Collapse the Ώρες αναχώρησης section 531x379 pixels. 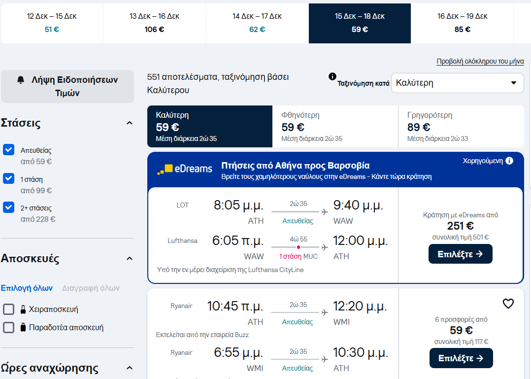coord(130,368)
